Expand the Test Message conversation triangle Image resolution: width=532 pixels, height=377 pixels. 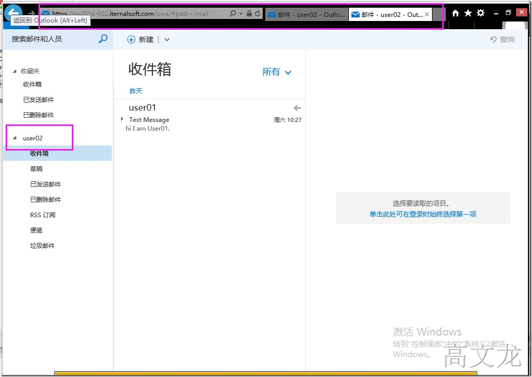click(122, 119)
